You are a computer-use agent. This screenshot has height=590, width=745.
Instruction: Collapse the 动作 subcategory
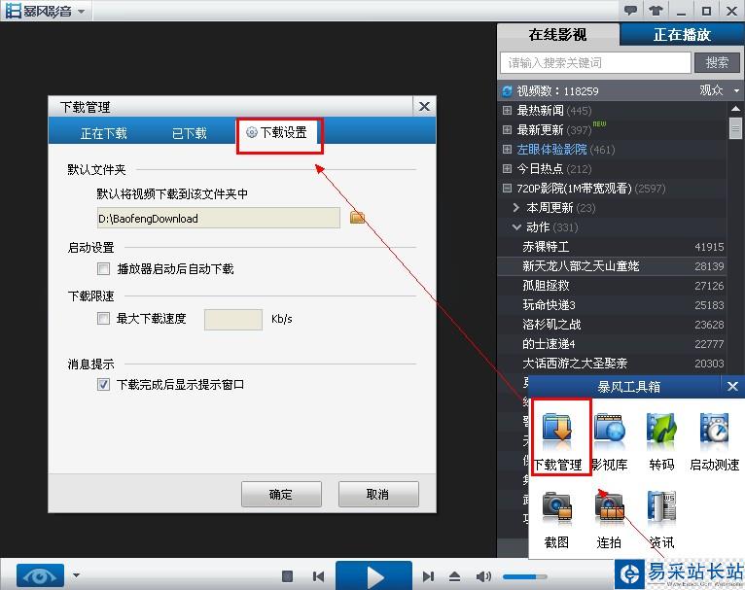[516, 226]
